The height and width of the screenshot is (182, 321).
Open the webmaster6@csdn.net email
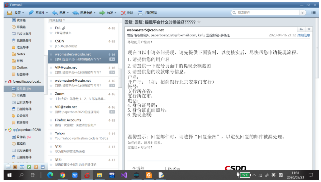[x=83, y=83]
